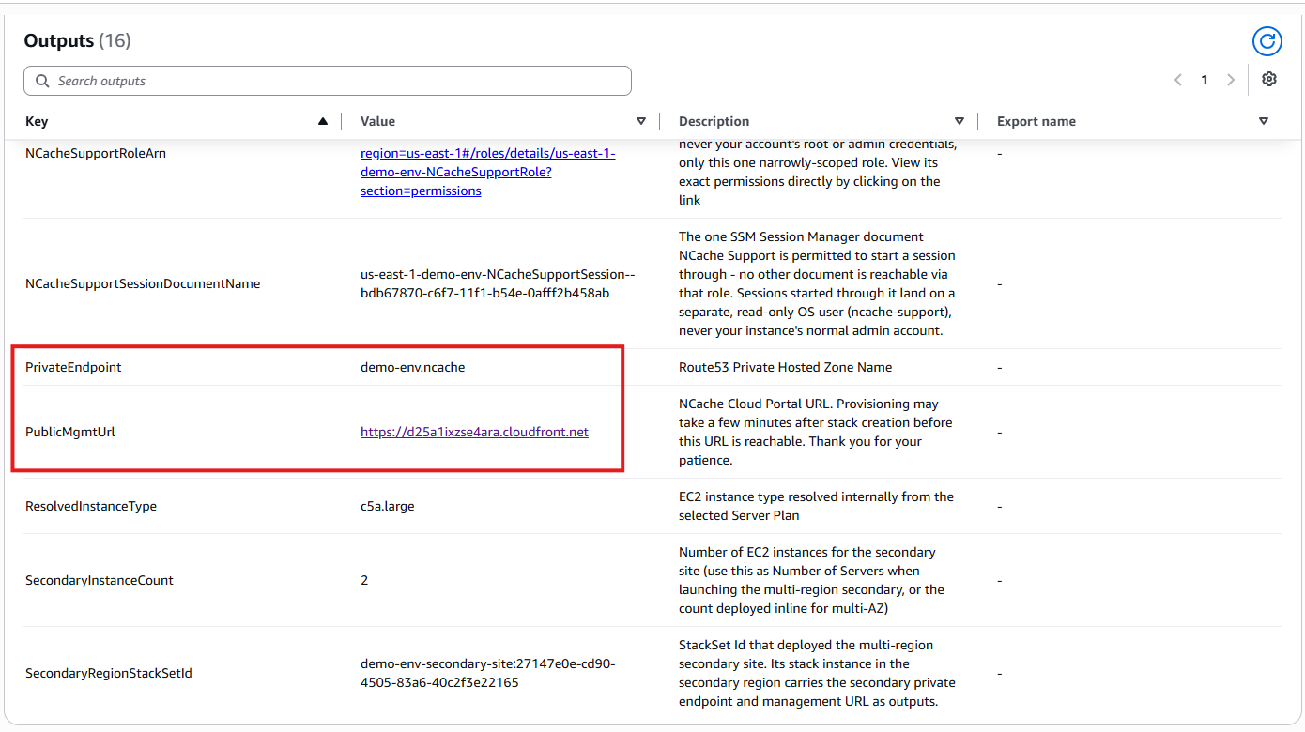1305x732 pixels.
Task: Select the SecondaryInstanceCount key
Action: [100, 580]
